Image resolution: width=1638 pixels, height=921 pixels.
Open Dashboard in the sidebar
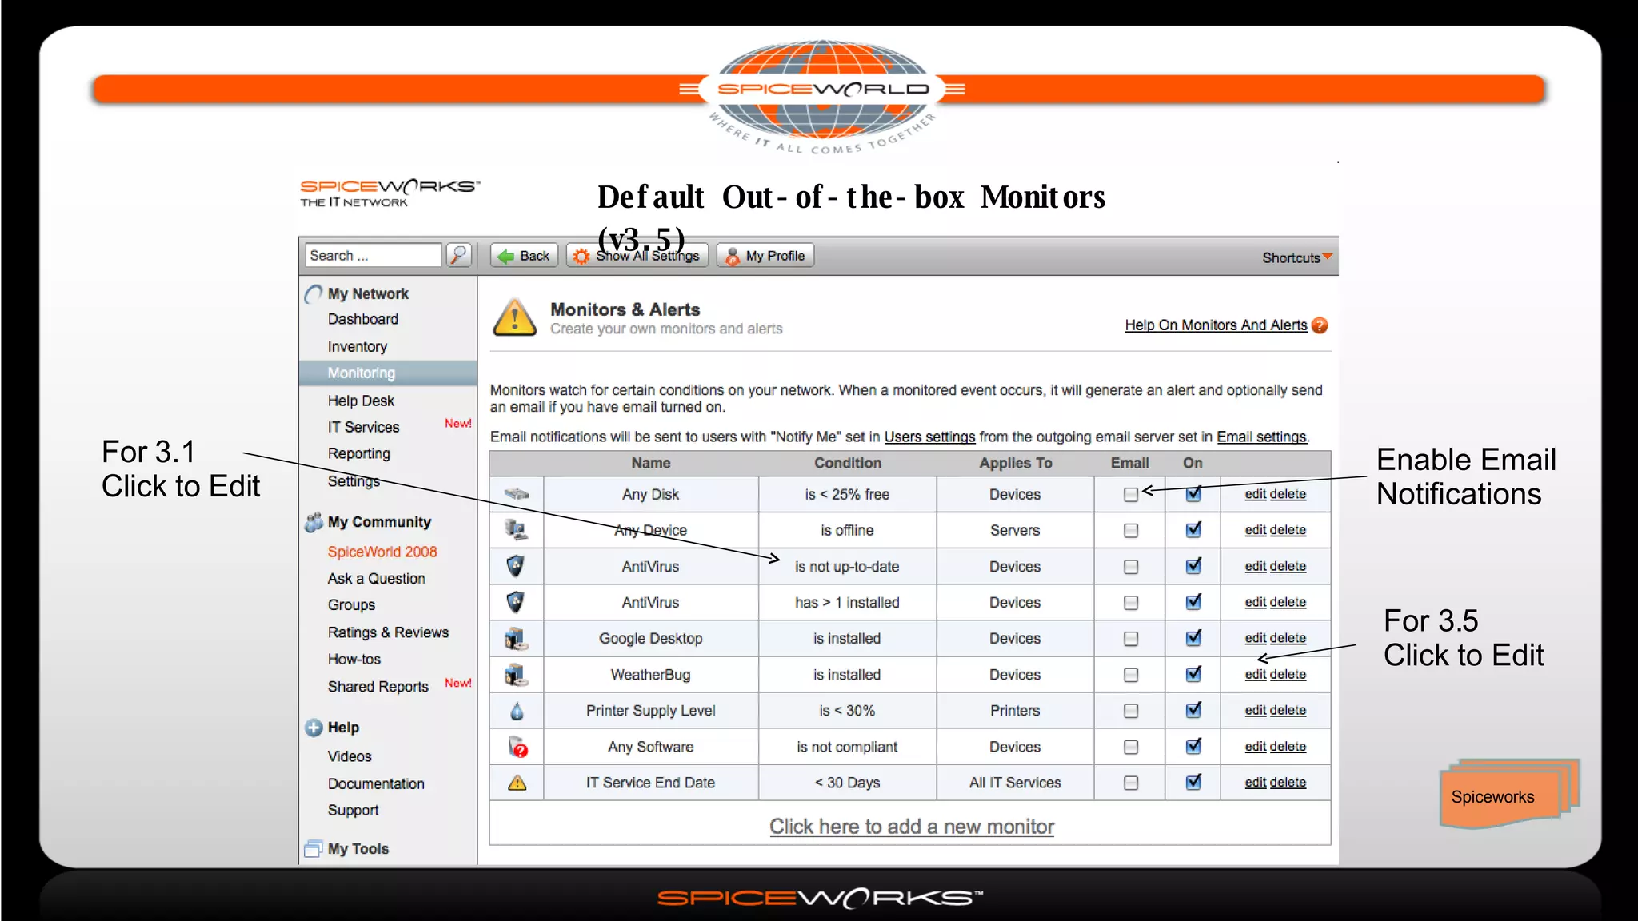(x=362, y=319)
